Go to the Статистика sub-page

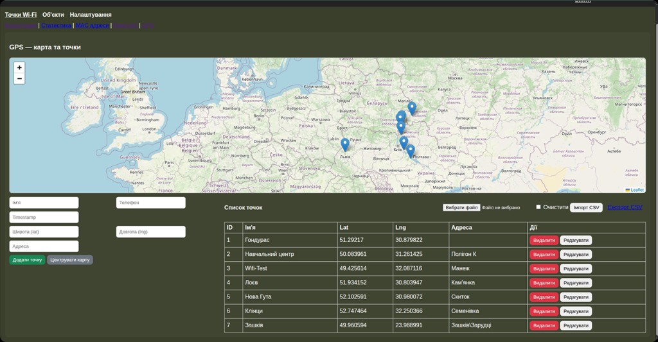[57, 26]
